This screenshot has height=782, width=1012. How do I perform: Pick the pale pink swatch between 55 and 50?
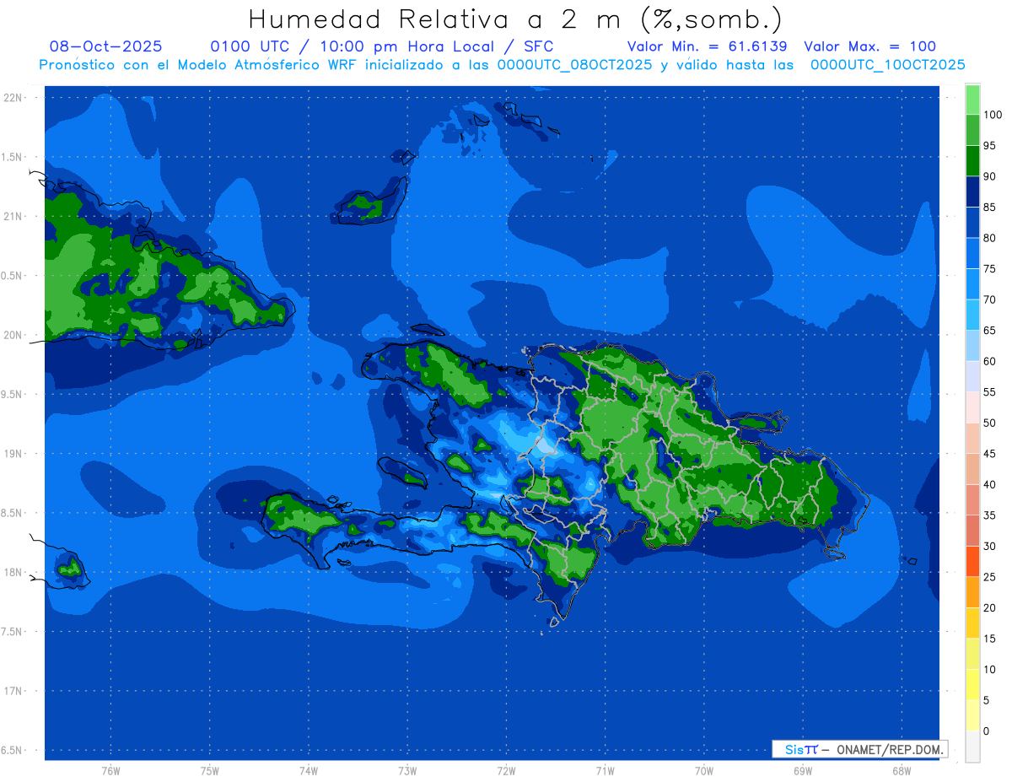(x=972, y=407)
